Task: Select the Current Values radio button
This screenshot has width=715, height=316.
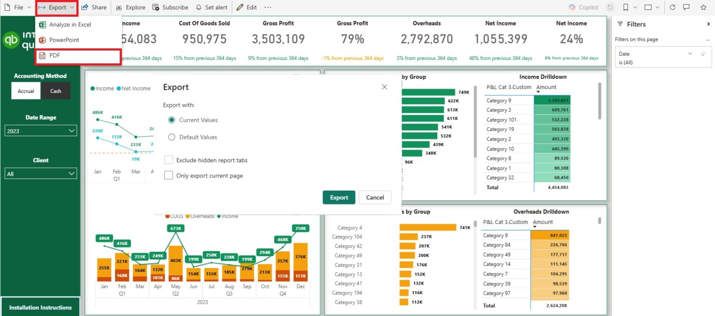Action: [172, 120]
